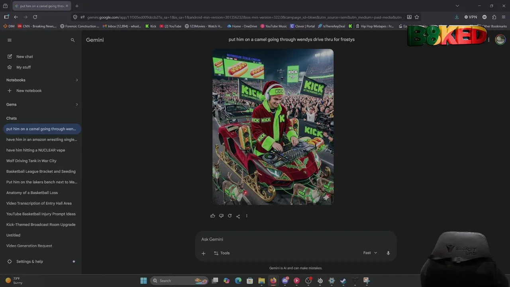Open chat 'Video Transcription of Entry Hall Area'
This screenshot has height=287, width=510.
[42, 203]
